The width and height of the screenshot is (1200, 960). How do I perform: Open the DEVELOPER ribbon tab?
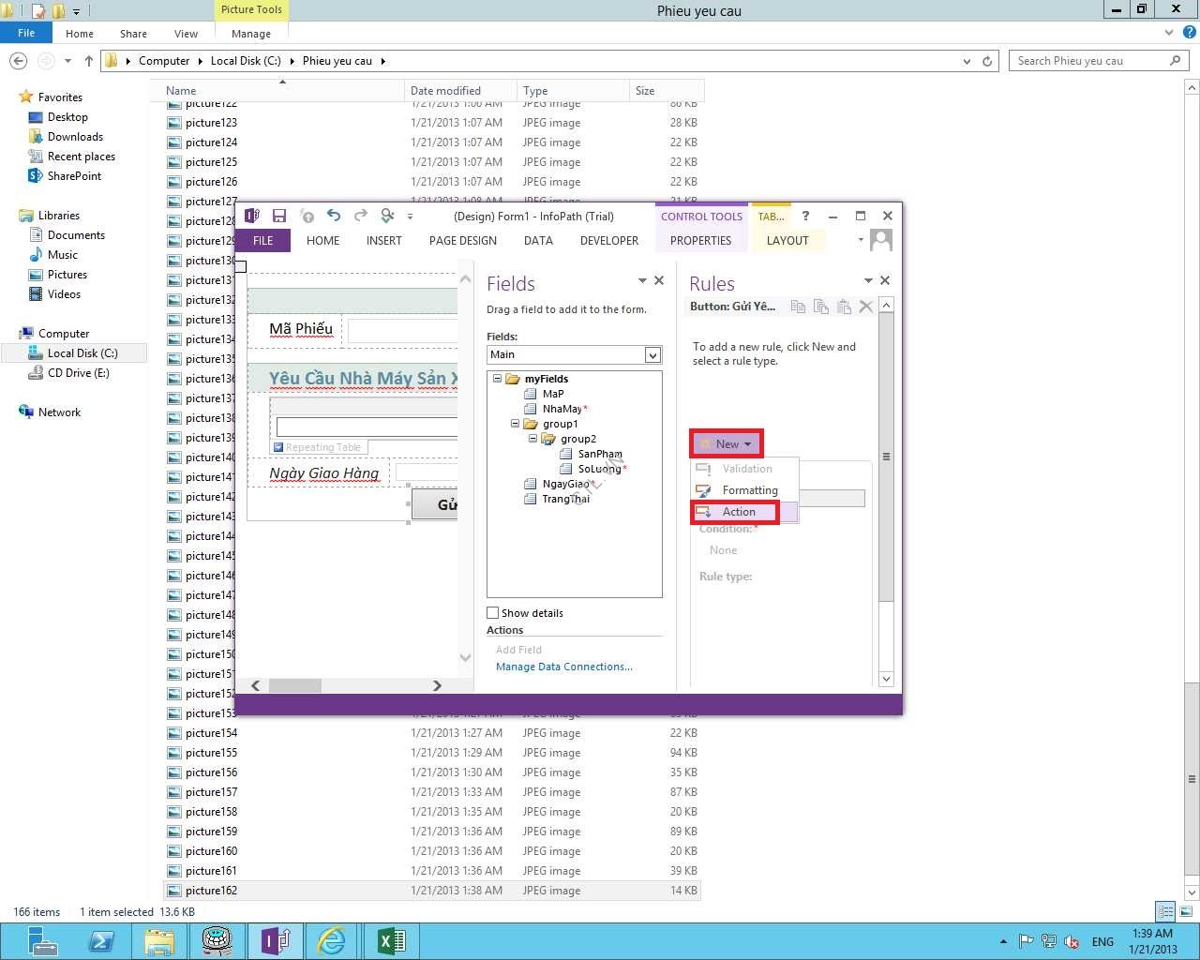tap(608, 241)
